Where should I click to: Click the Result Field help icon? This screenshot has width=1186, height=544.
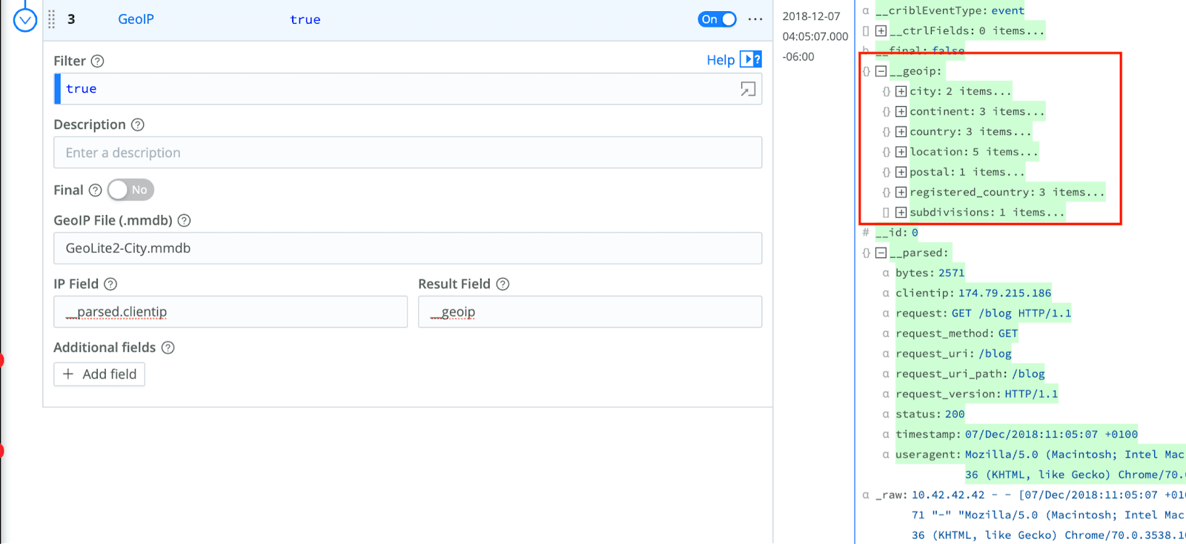[503, 284]
